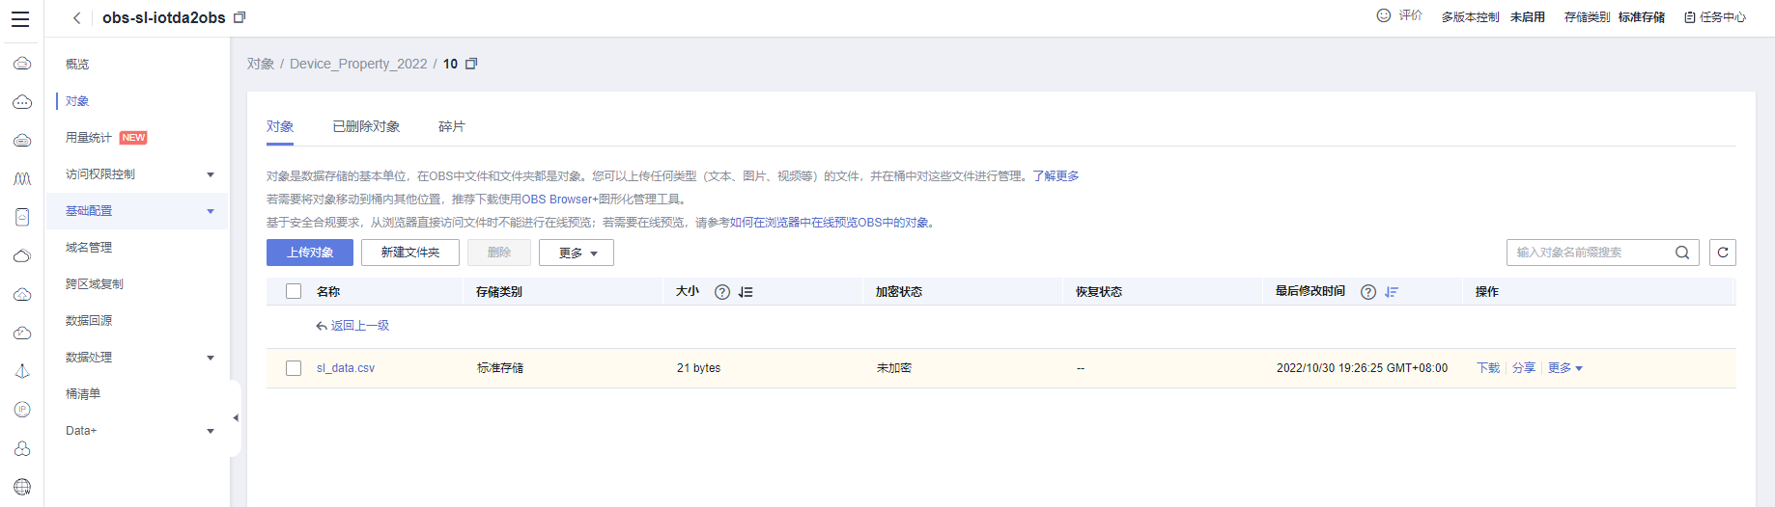Open 概览 in the sidebar
This screenshot has height=507, width=1775.
coord(77,65)
